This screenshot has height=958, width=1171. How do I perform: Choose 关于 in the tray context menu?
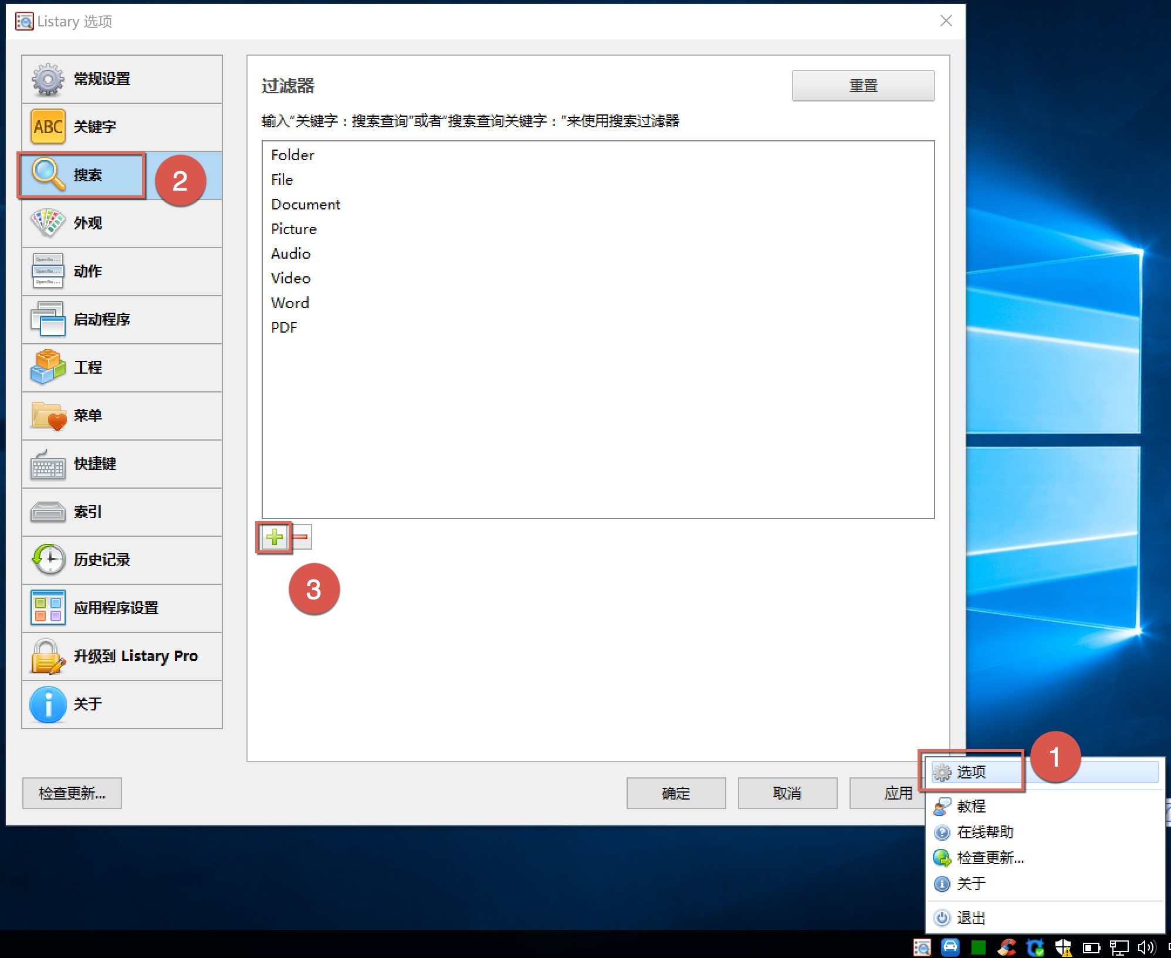(1045, 883)
